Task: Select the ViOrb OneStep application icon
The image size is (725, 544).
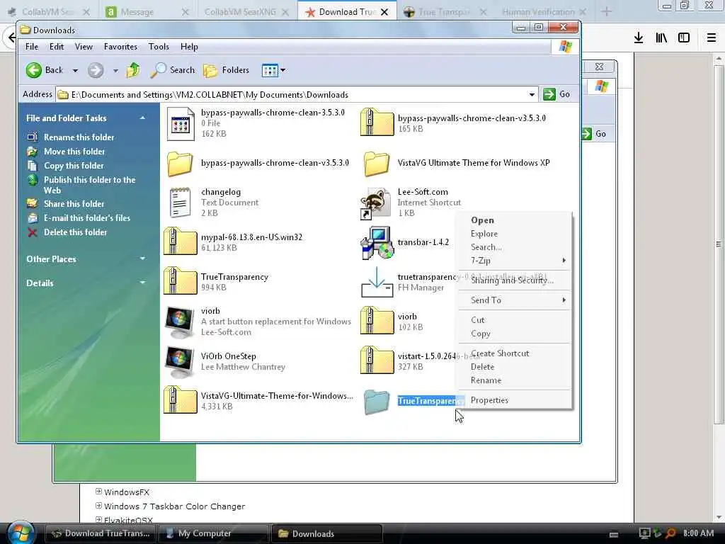Action: point(180,362)
